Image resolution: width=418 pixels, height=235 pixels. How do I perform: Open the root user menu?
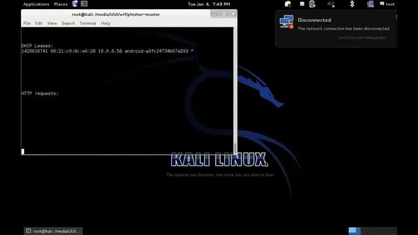(390, 4)
